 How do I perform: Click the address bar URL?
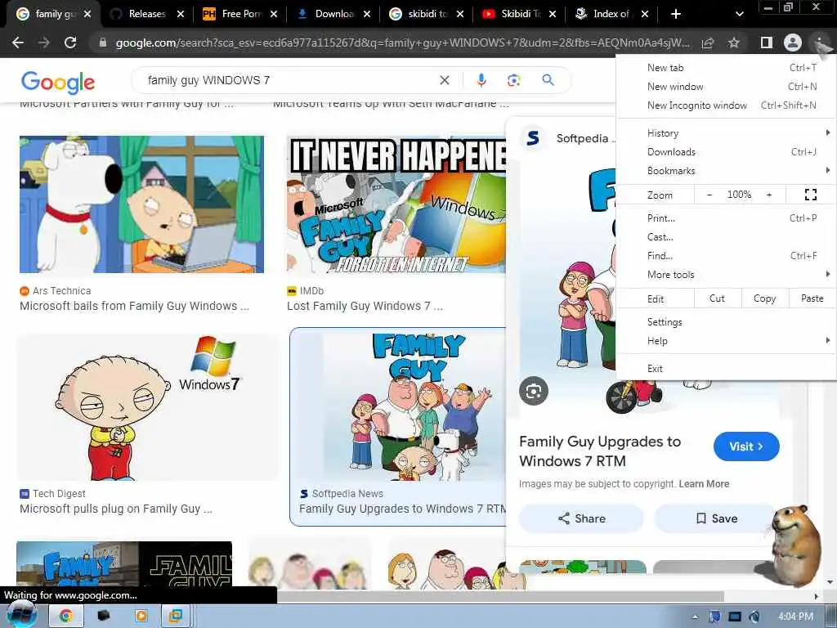tap(402, 43)
